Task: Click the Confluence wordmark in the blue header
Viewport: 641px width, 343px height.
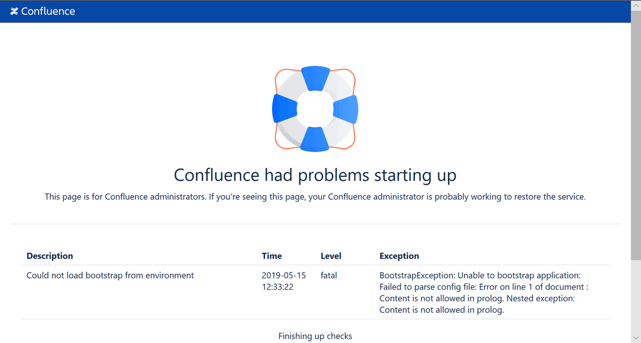Action: point(48,12)
